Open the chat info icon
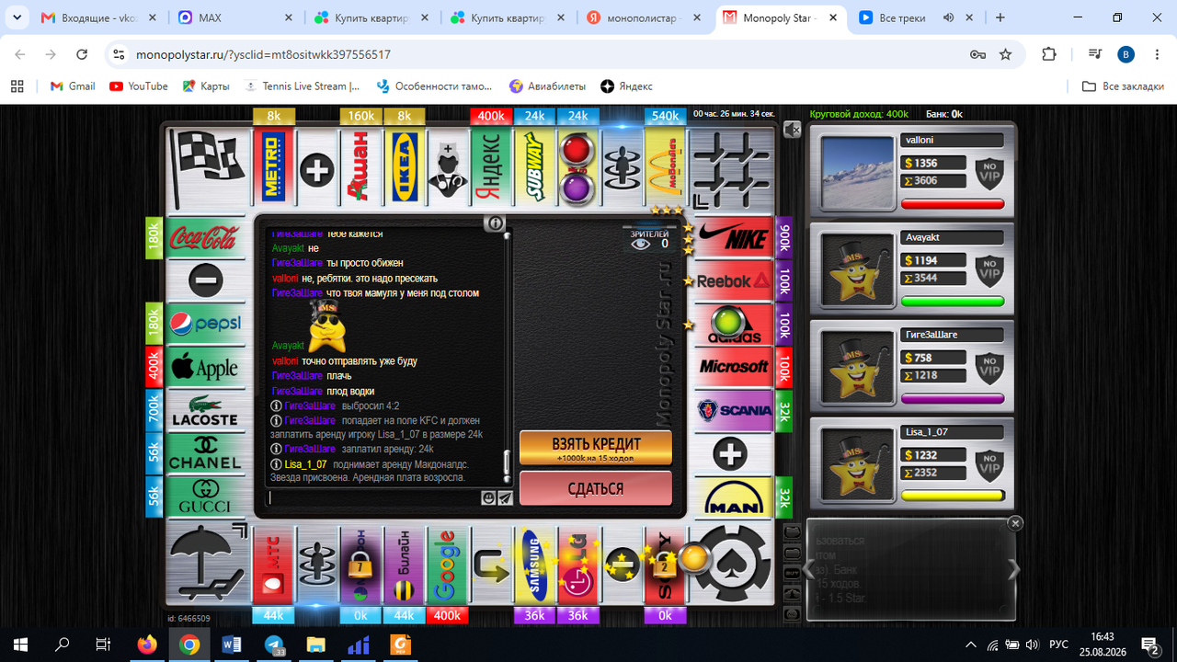The height and width of the screenshot is (662, 1177). coord(495,223)
